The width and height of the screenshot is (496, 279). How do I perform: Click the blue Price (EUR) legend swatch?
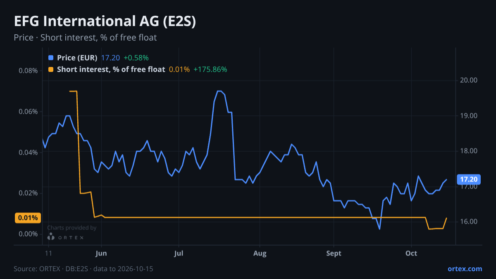tap(51, 58)
